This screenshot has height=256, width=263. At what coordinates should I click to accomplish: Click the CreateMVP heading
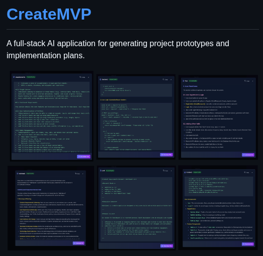click(x=49, y=15)
